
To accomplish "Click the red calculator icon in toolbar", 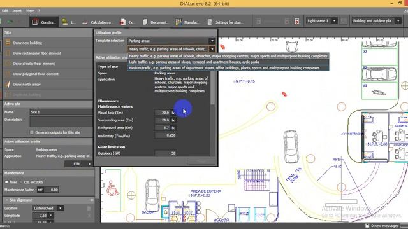I will tap(296, 21).
